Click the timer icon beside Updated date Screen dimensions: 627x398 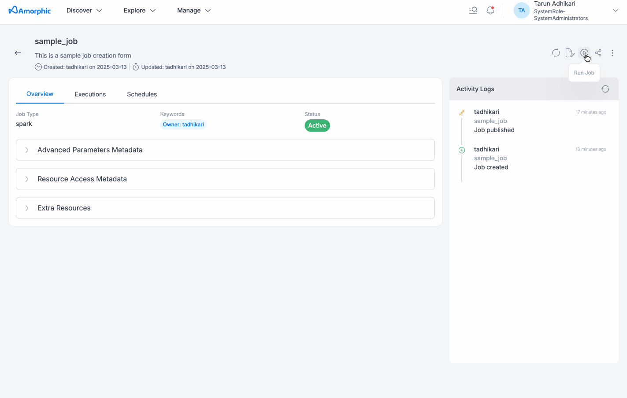(136, 67)
